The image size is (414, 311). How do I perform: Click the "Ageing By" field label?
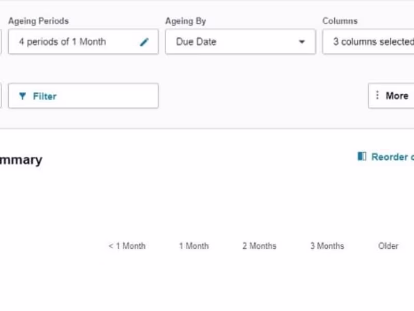(x=185, y=21)
